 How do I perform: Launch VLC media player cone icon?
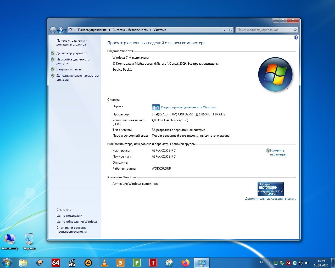point(104,263)
